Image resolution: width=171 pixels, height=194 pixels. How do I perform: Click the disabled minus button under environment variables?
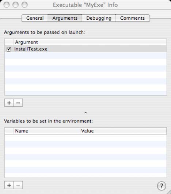pyautogui.click(x=18, y=185)
